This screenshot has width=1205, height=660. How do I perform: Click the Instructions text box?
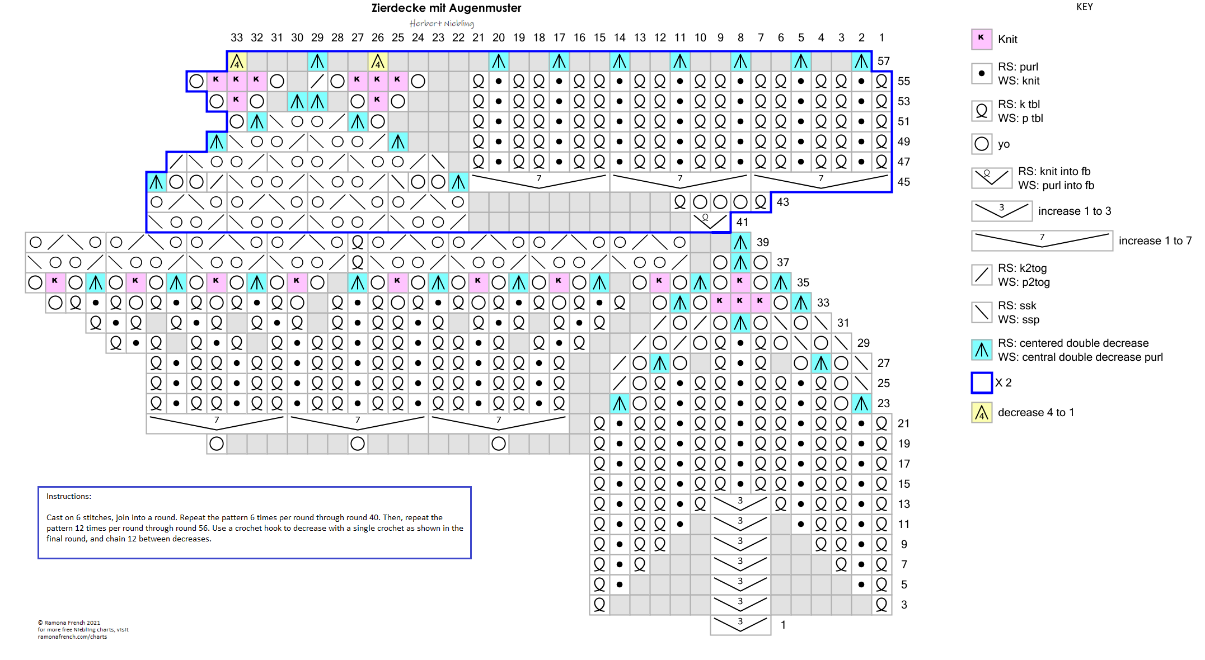click(254, 522)
